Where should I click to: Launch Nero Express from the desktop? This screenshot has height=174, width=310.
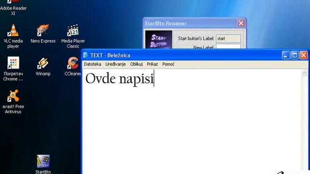(43, 33)
